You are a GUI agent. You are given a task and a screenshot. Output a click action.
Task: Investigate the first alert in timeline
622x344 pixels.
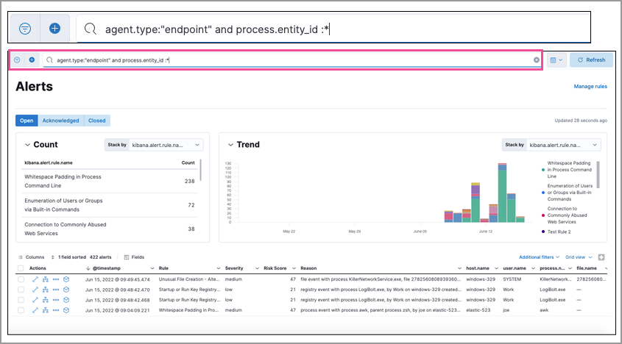tap(67, 279)
